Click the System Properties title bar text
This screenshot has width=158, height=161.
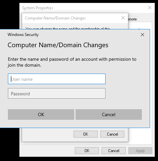[x=38, y=8]
